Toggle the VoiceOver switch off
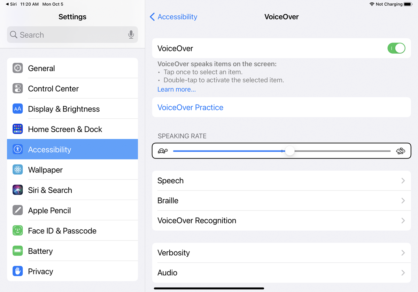This screenshot has width=418, height=292. pos(396,48)
